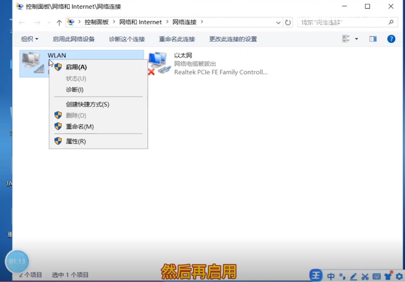
Task: Open the address bar history dropdown
Action: [278, 22]
